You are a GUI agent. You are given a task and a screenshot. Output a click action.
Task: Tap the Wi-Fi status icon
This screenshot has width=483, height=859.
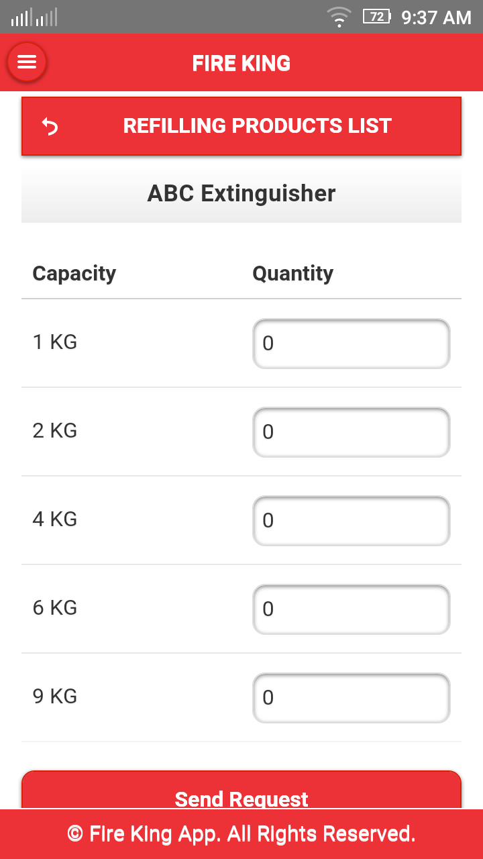point(339,17)
